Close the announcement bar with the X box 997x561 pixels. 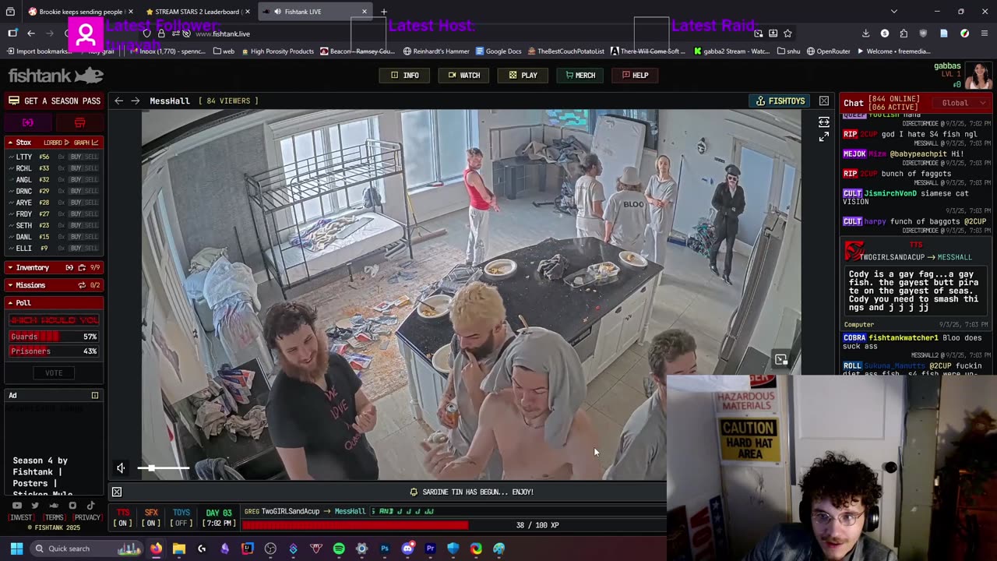tap(117, 492)
